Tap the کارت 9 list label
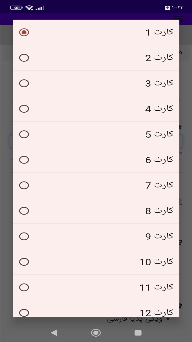The height and width of the screenshot is (342, 192). [159, 236]
